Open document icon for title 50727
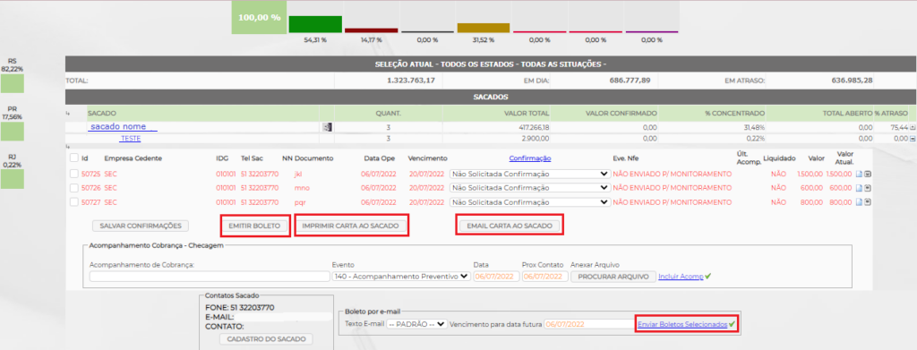 tap(859, 202)
